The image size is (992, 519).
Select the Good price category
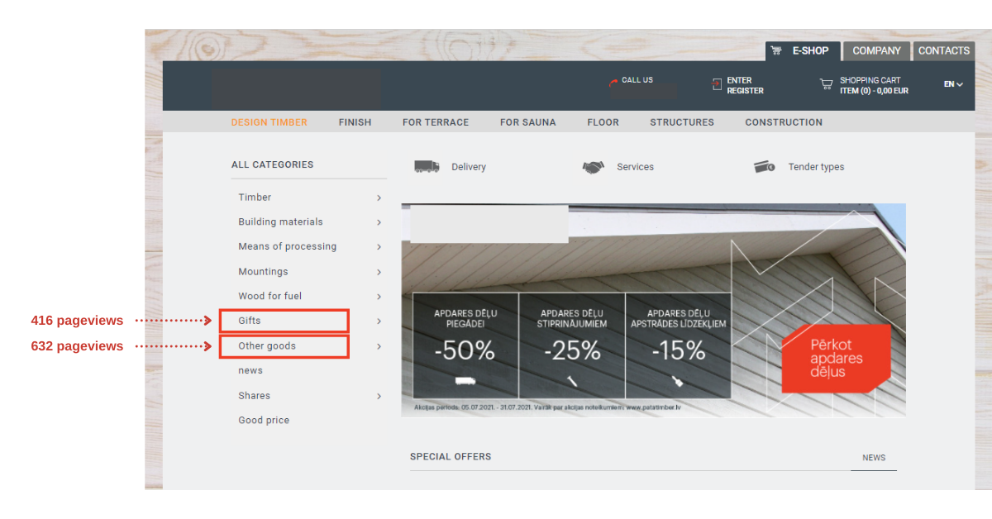click(264, 420)
